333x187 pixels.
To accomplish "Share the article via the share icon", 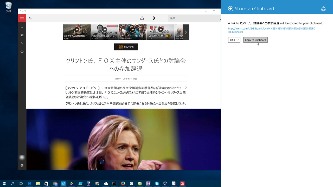I will pyautogui.click(x=142, y=18).
